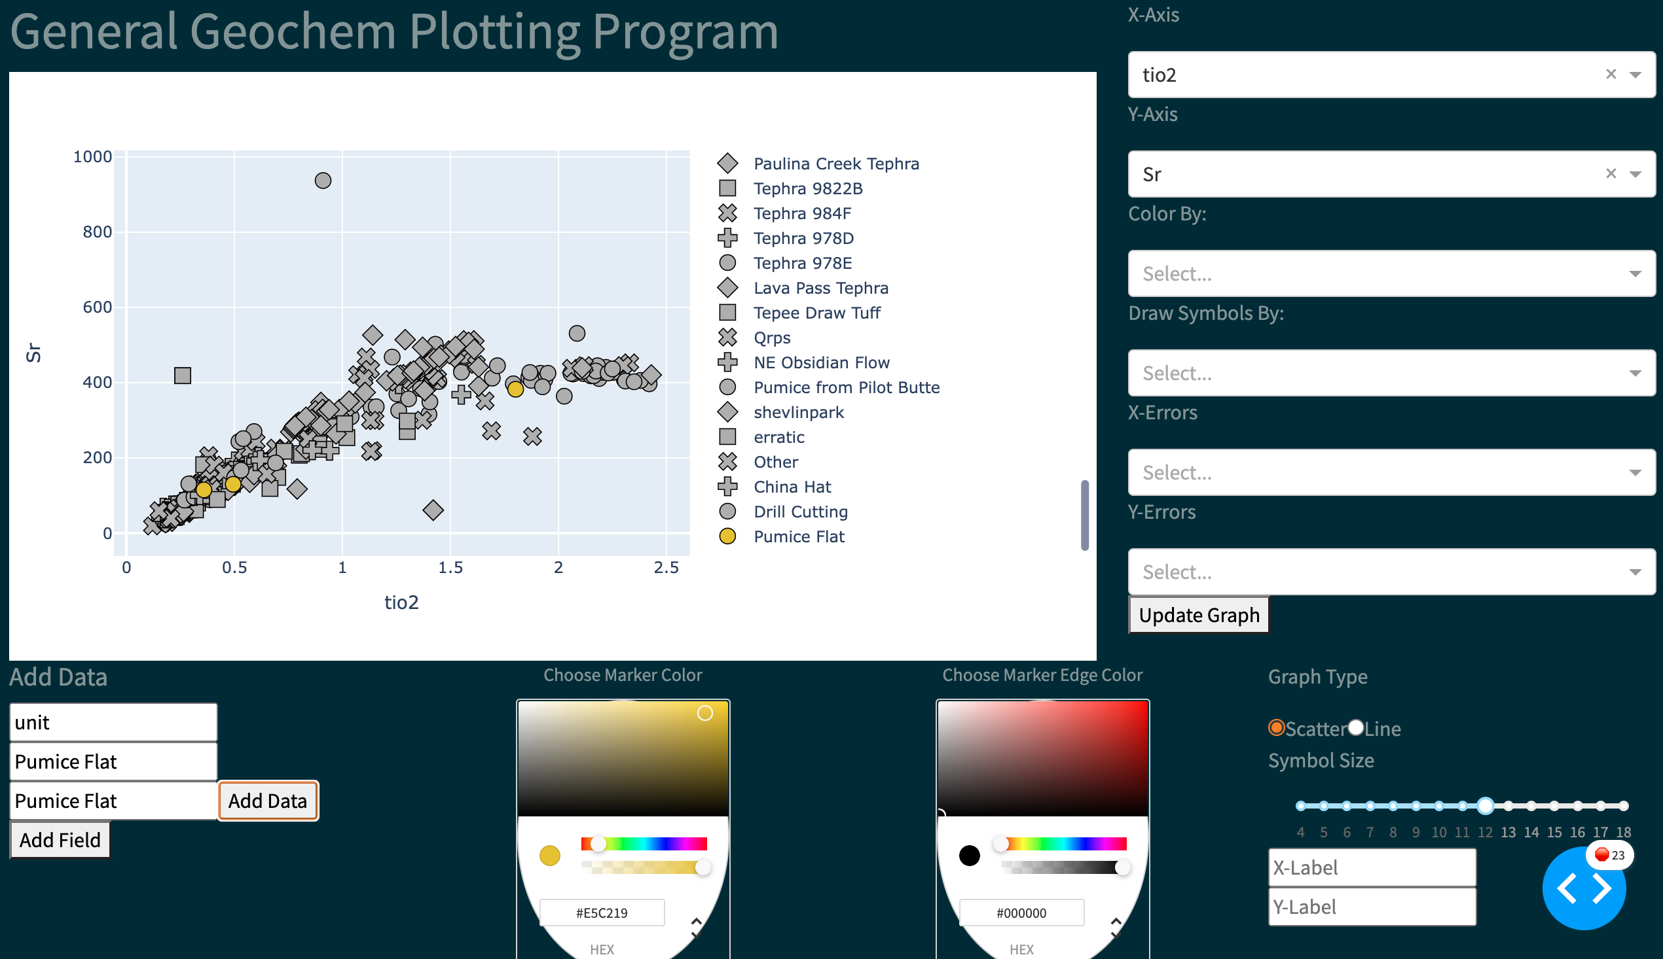Click inside the Y-Label text field

1372,906
